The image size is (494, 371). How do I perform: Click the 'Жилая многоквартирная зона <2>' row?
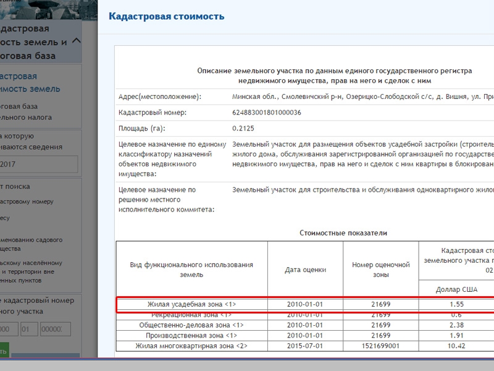(x=191, y=346)
